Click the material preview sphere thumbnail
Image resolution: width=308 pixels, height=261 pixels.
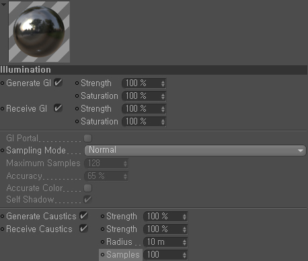coord(39,32)
